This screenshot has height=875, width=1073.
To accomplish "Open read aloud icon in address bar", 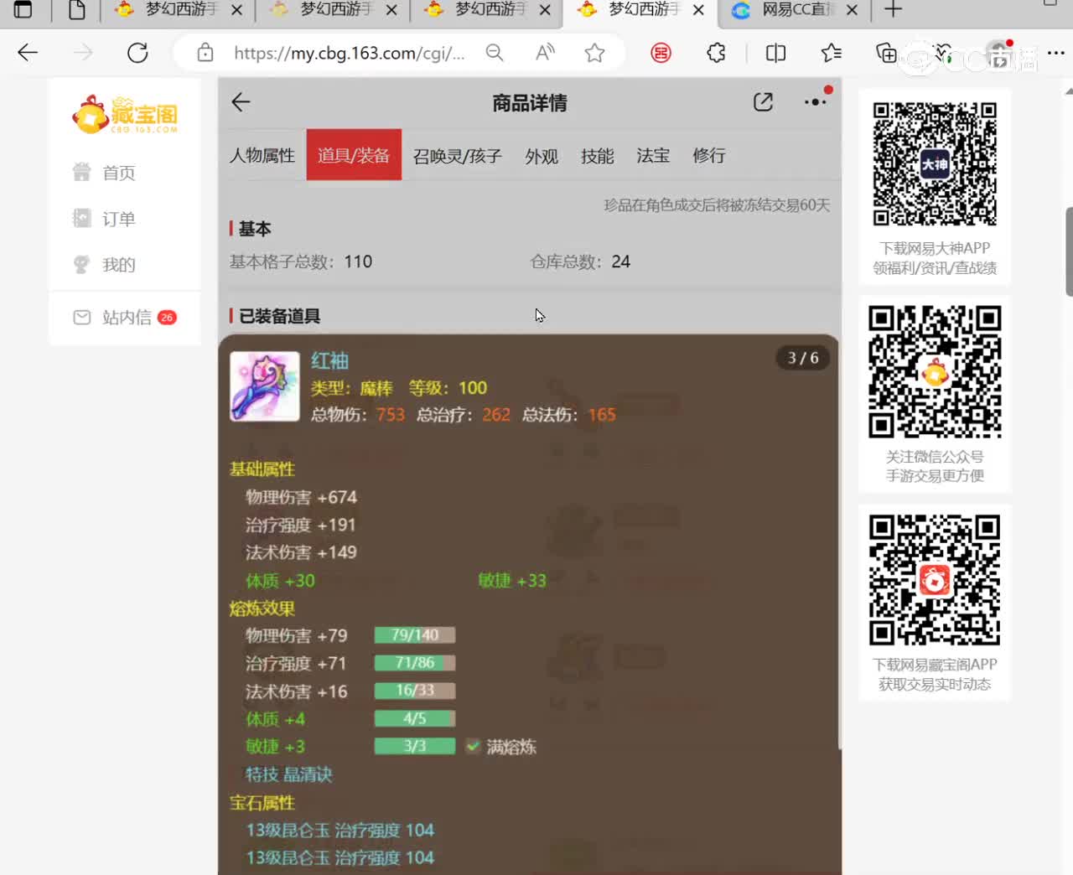I will click(x=545, y=53).
